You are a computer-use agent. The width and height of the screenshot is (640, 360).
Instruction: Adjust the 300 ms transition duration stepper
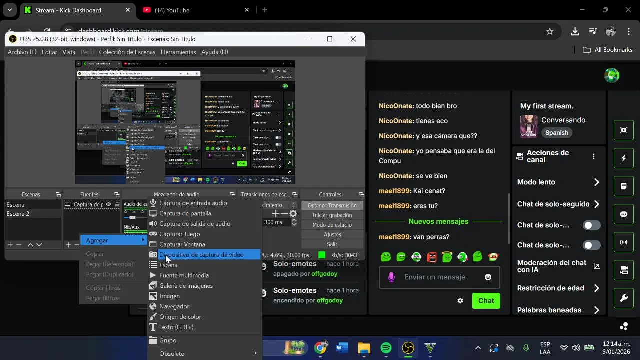pos(294,222)
